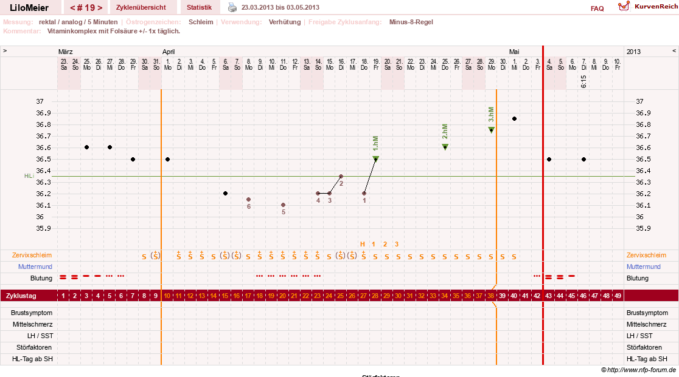Click the 36.6 temperature point on 25 March
The height and width of the screenshot is (377, 679).
[x=86, y=148]
